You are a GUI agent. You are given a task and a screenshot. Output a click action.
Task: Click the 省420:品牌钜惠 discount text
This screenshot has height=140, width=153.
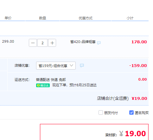(x=83, y=42)
